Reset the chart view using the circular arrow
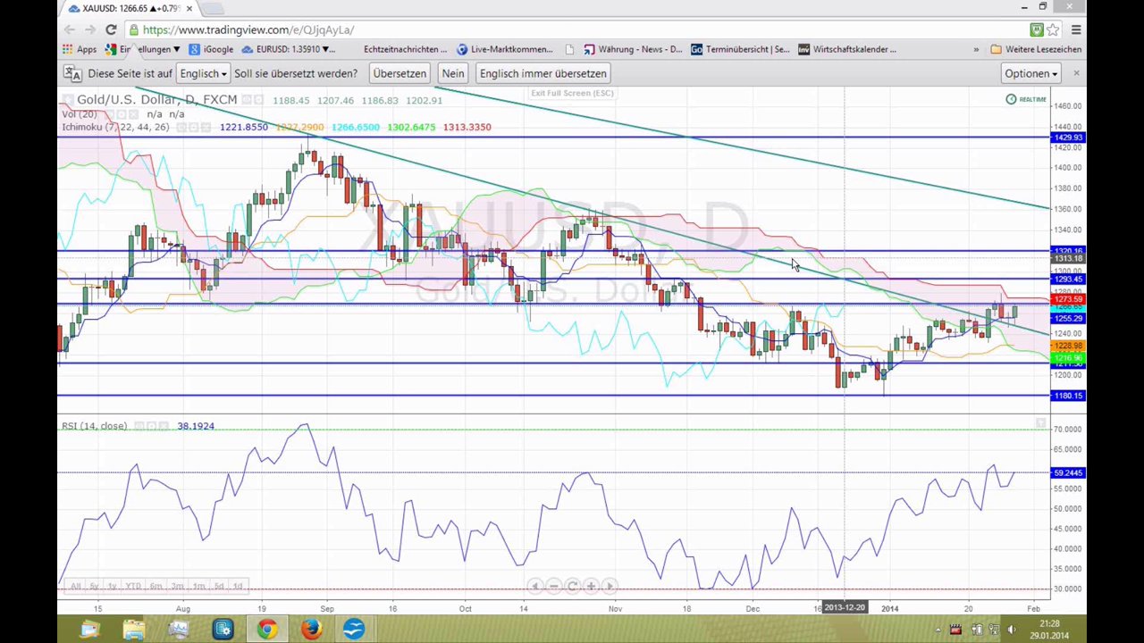Image resolution: width=1144 pixels, height=643 pixels. 572,586
